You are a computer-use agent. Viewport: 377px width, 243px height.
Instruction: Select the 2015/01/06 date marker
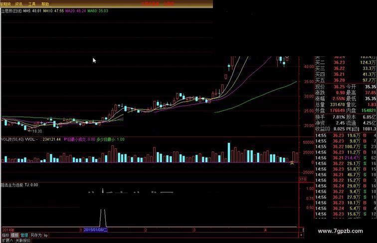[95, 230]
